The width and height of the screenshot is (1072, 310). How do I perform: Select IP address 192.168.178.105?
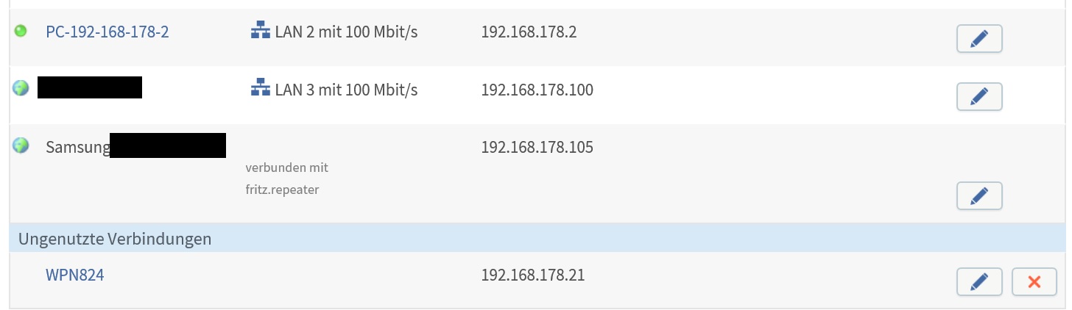click(x=536, y=147)
